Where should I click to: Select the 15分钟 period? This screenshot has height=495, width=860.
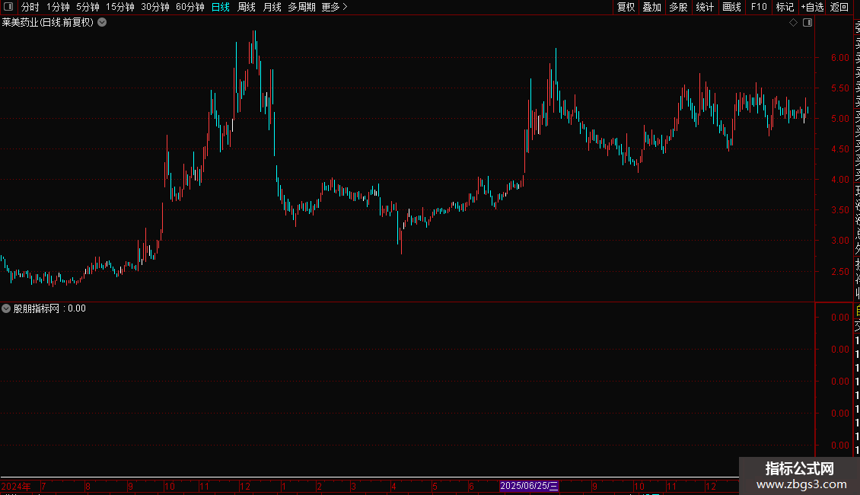point(120,7)
